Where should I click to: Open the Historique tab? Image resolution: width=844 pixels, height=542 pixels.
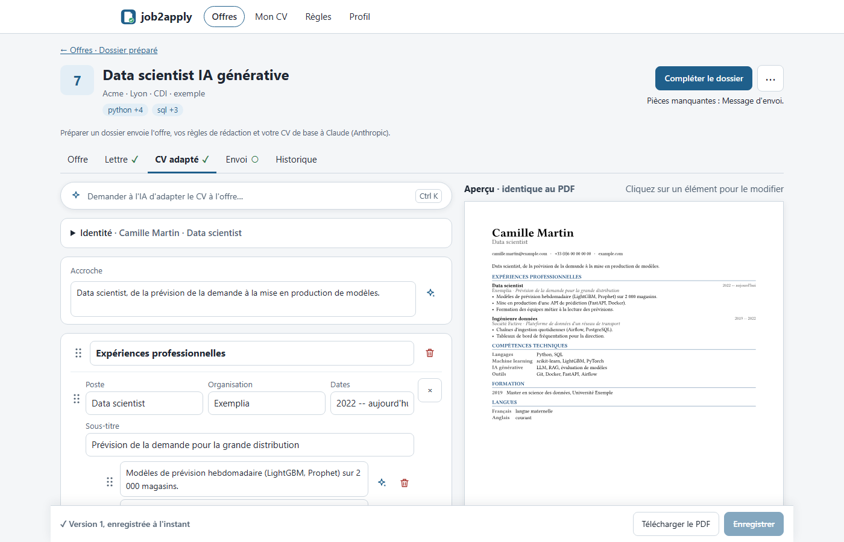pyautogui.click(x=296, y=160)
